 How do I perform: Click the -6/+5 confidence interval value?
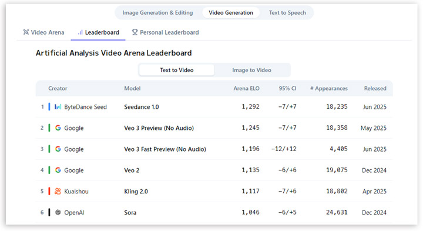tap(287, 212)
